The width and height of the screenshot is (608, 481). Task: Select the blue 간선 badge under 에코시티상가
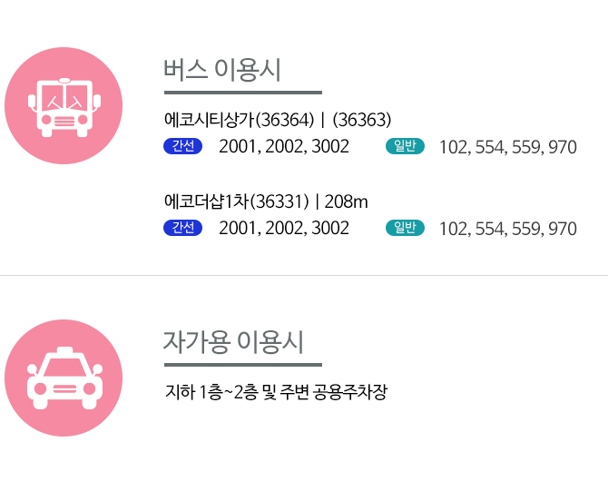click(x=183, y=146)
